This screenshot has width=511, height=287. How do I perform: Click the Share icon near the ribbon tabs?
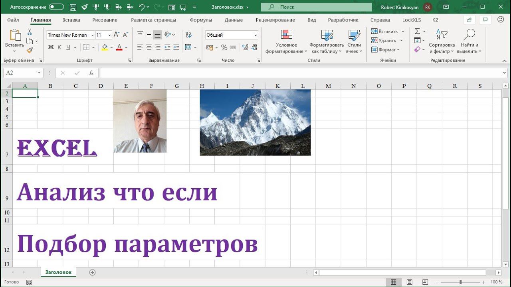pos(469,20)
